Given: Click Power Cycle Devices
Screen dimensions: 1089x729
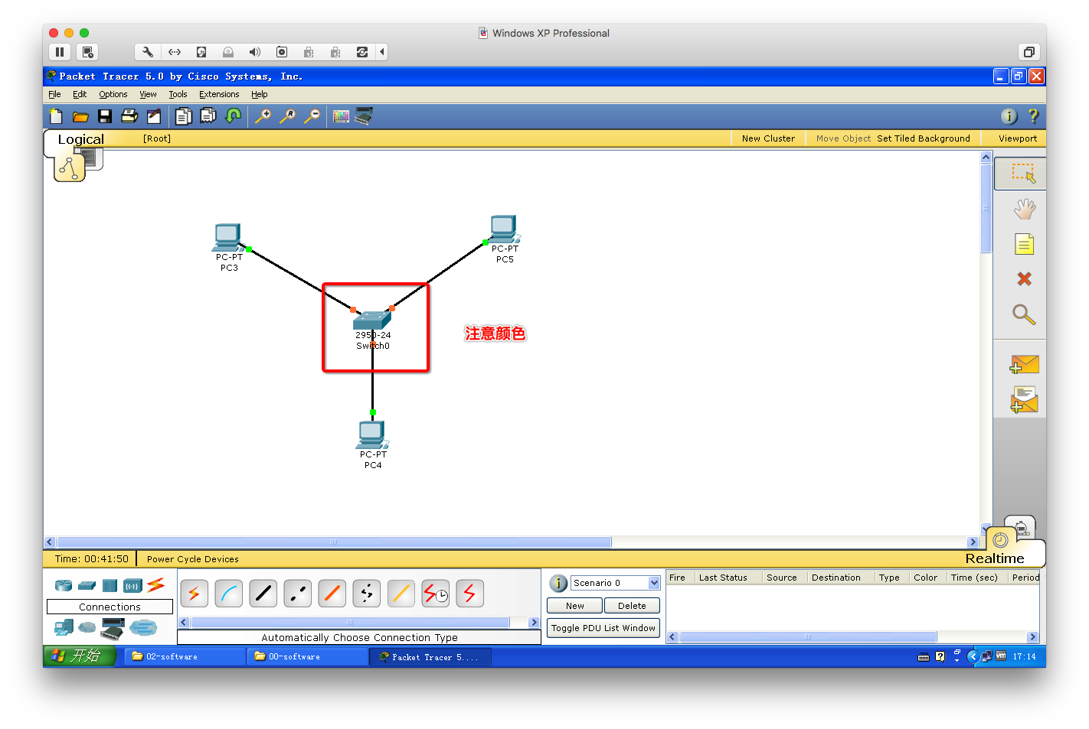Looking at the screenshot, I should click(193, 559).
